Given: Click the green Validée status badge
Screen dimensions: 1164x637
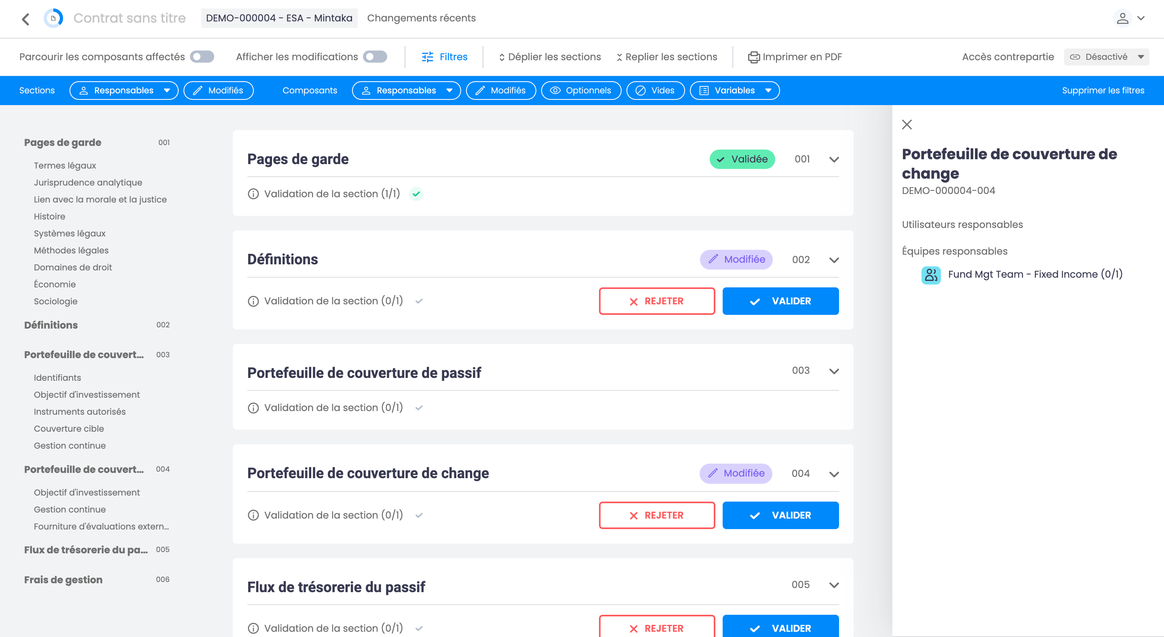Looking at the screenshot, I should click(x=742, y=159).
